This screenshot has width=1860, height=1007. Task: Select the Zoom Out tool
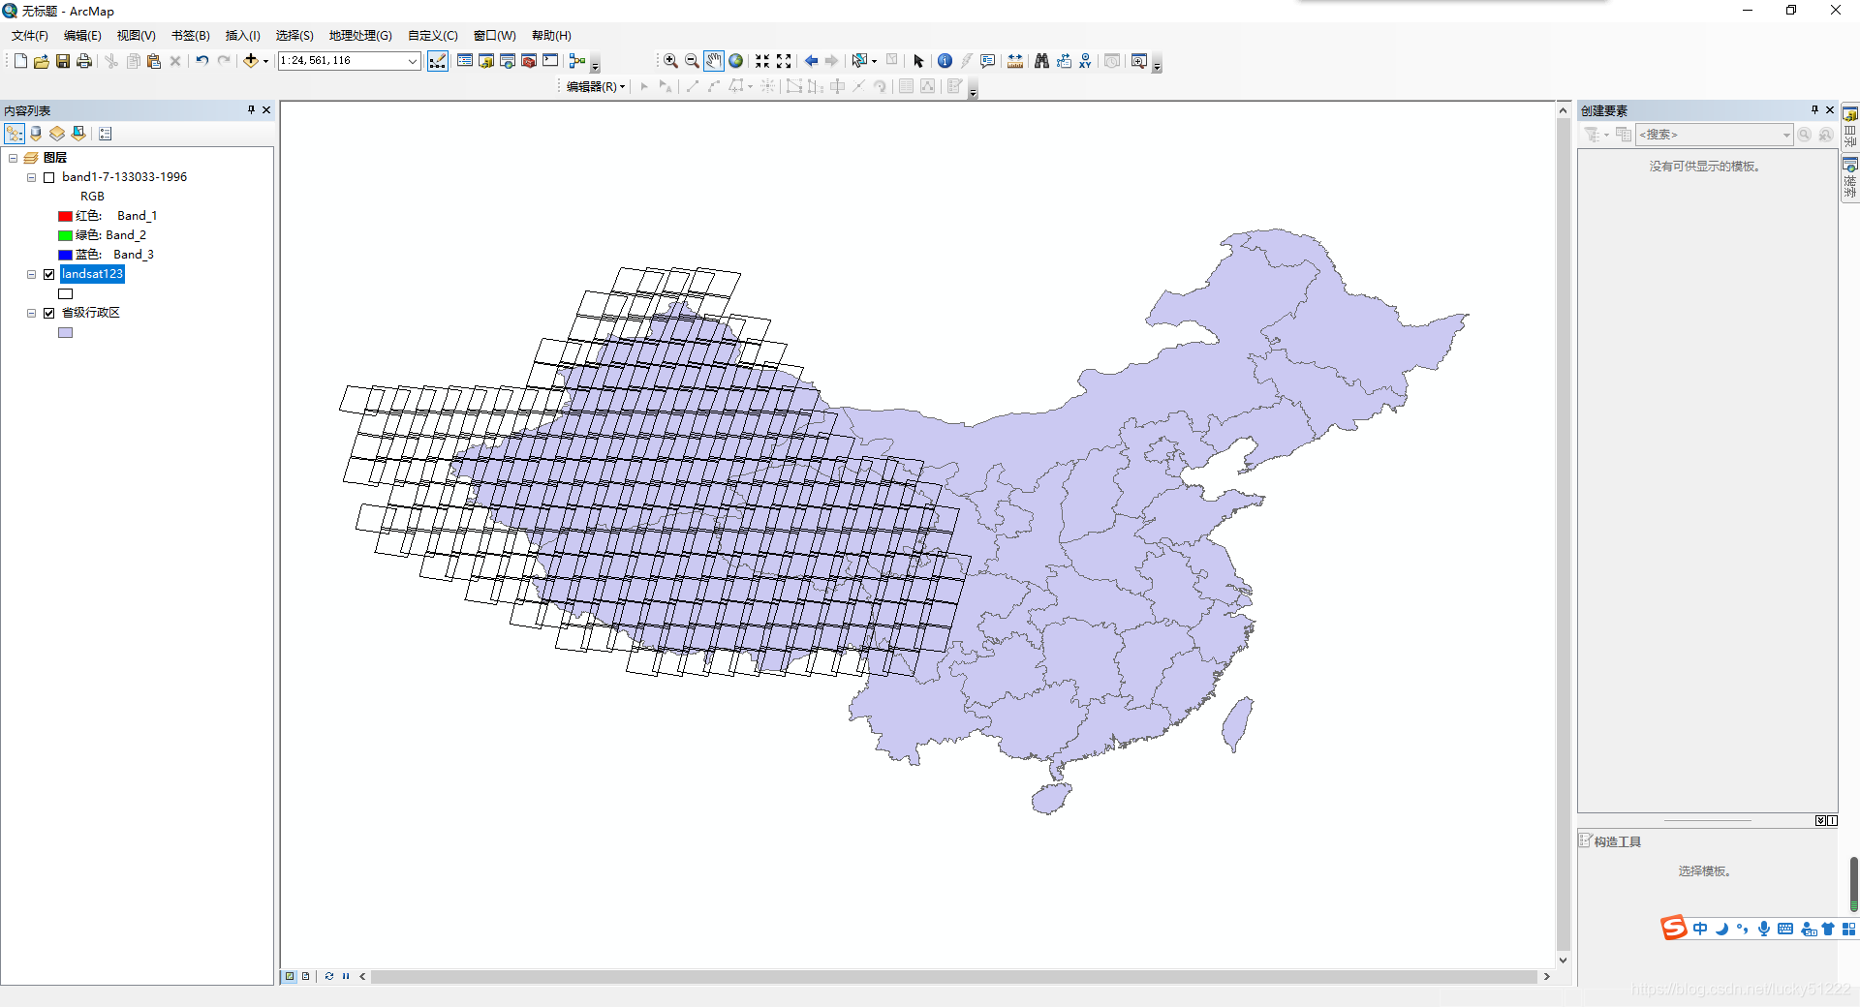pos(692,61)
